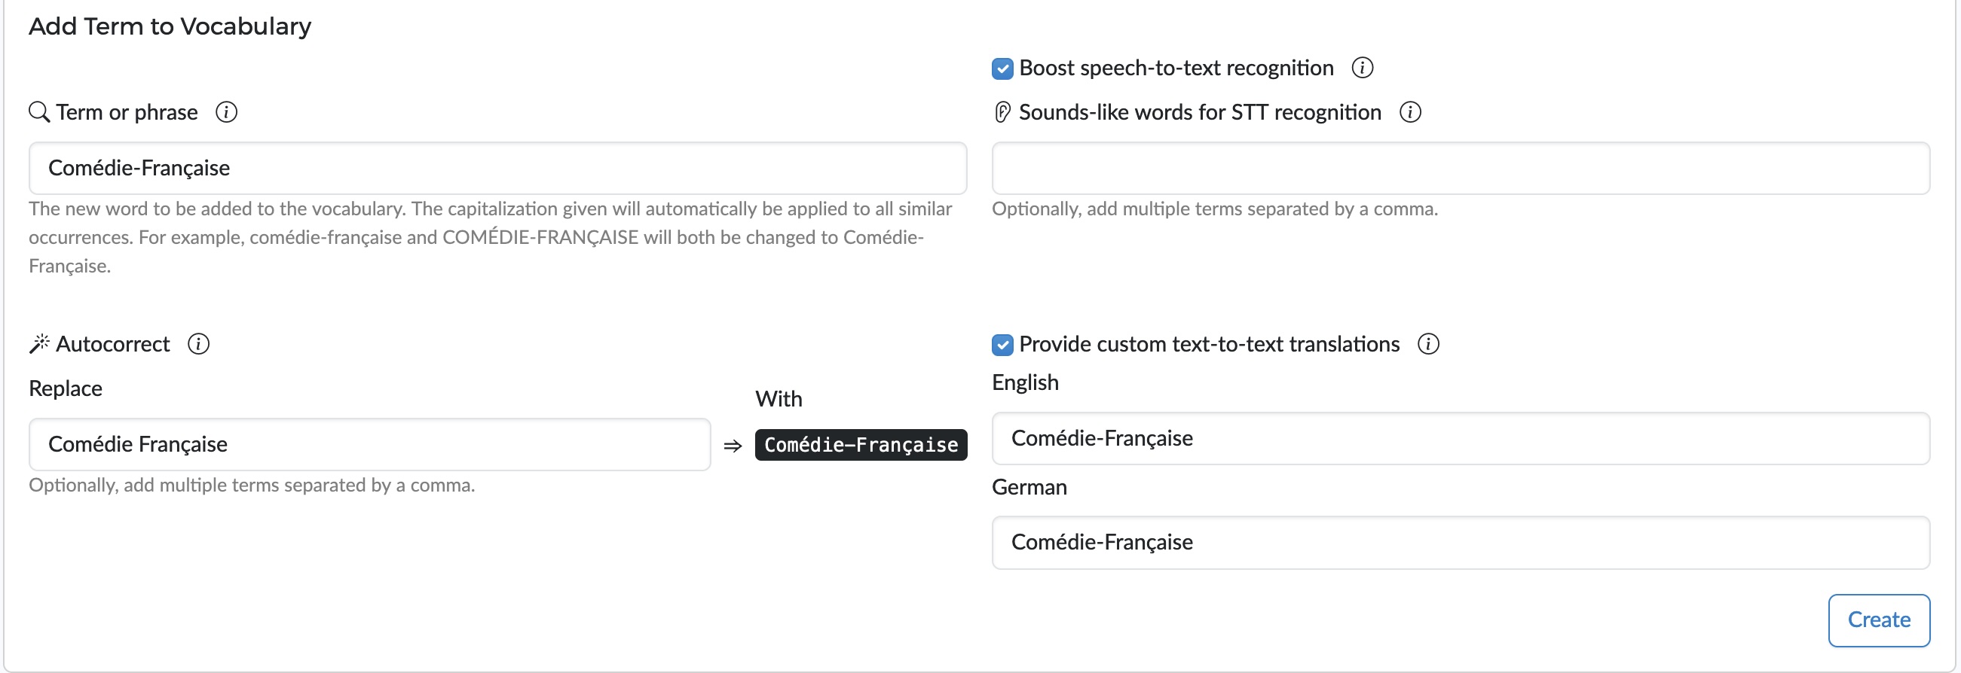
Task: Open info icon for Boost speech-to-text recognition
Action: [1362, 68]
